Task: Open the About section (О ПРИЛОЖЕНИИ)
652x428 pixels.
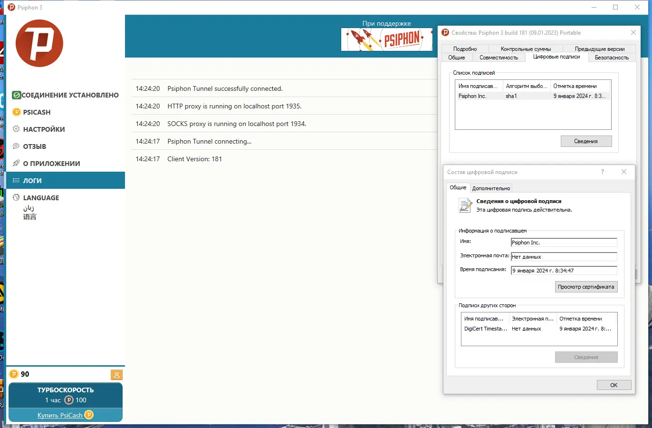Action: coord(51,164)
